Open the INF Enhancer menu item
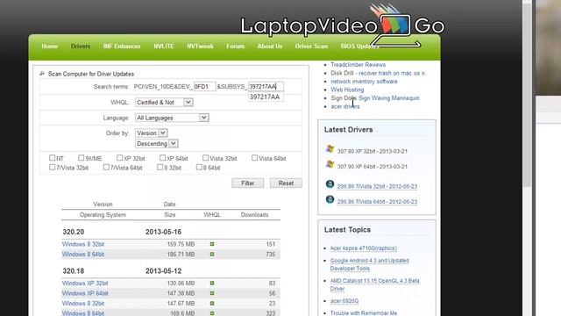The height and width of the screenshot is (316, 561). (122, 47)
